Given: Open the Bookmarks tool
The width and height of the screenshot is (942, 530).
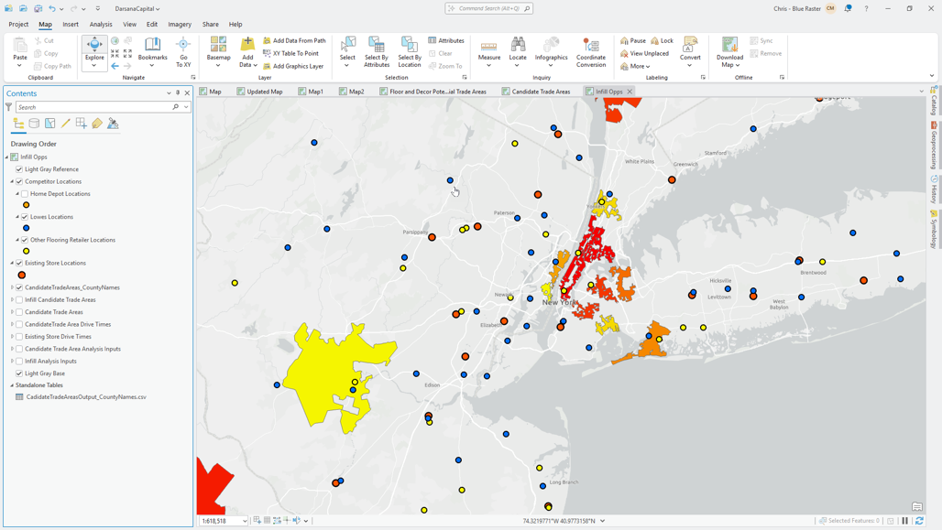Looking at the screenshot, I should [153, 49].
